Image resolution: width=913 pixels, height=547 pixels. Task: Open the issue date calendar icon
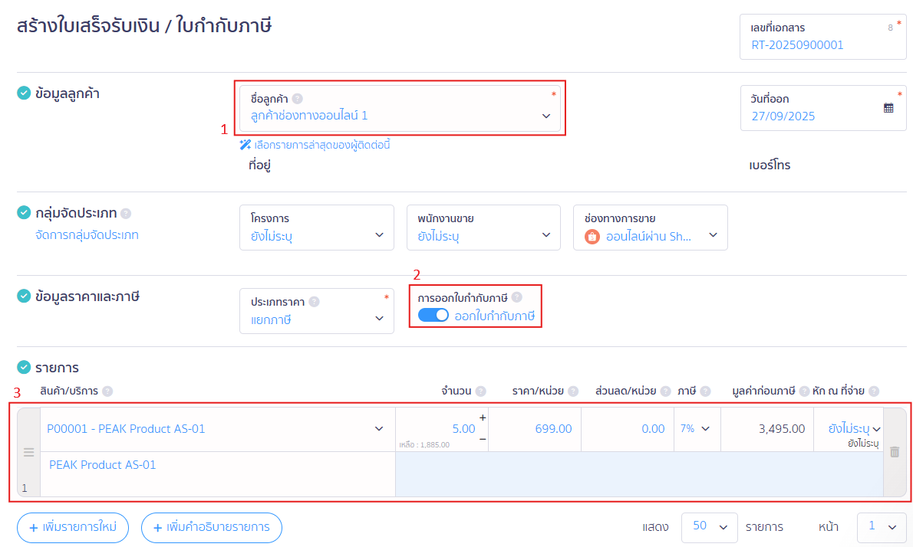coord(888,108)
